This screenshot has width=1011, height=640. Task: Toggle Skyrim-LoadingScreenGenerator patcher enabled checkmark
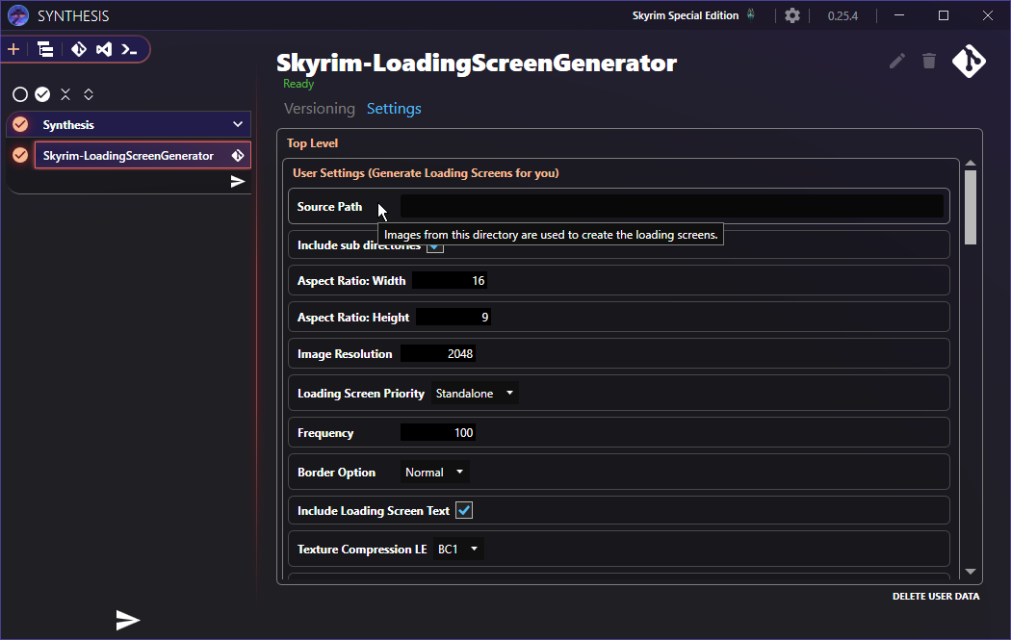click(x=20, y=155)
